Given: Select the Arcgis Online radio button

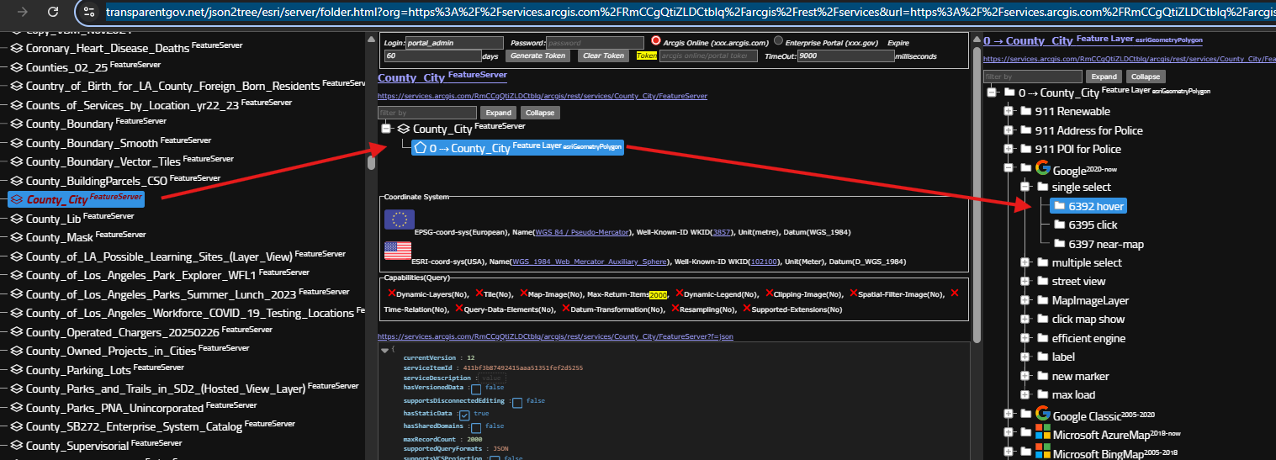Looking at the screenshot, I should (656, 41).
